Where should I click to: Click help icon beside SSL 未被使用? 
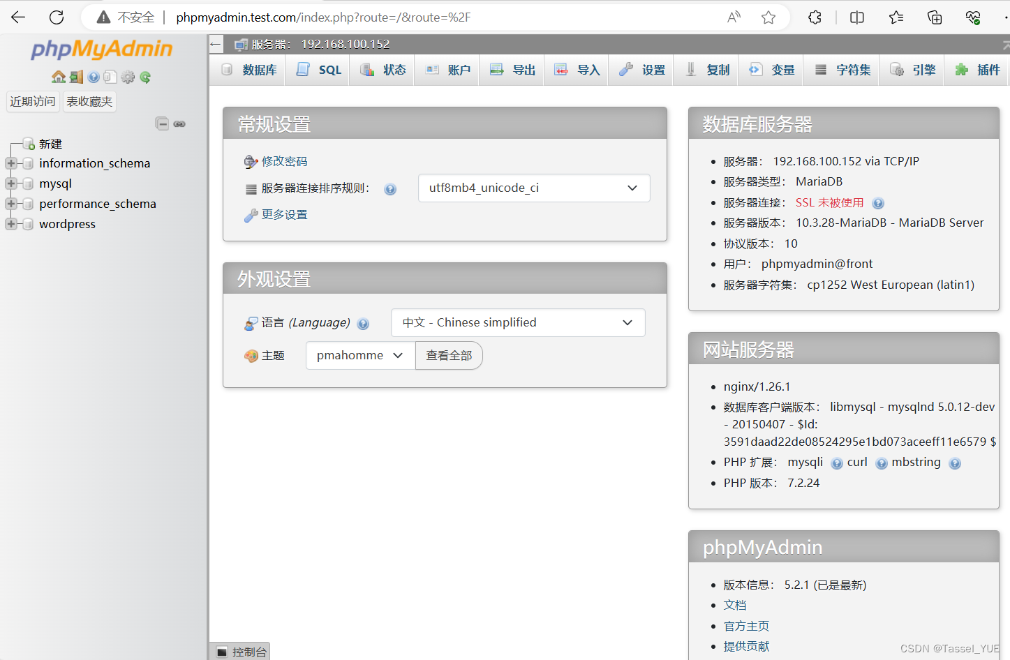click(x=878, y=203)
